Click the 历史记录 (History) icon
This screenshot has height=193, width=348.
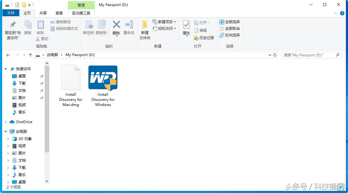point(204,38)
